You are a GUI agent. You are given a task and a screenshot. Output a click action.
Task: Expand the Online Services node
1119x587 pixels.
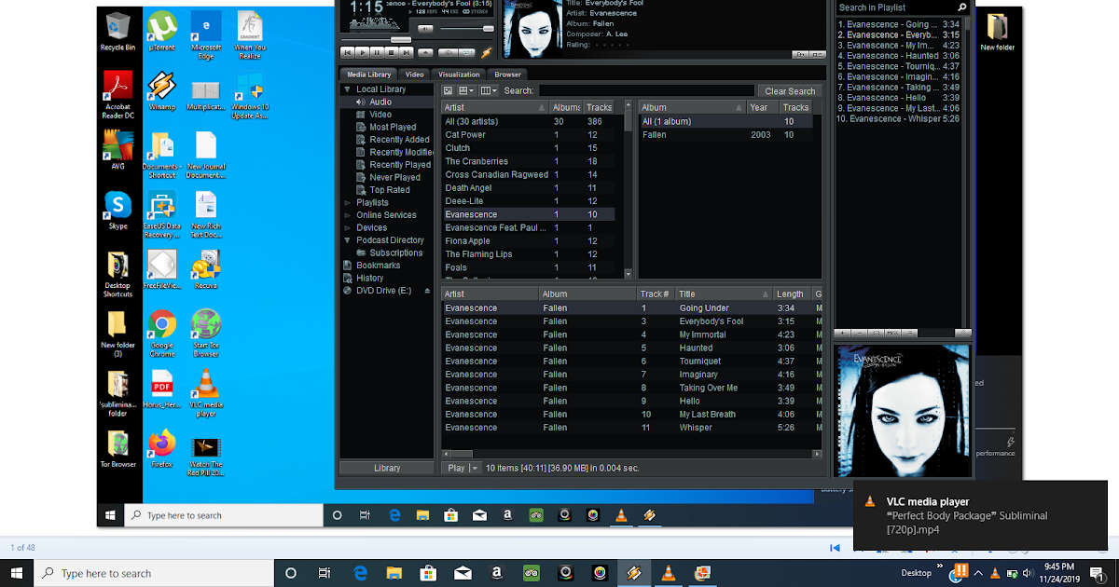(348, 215)
